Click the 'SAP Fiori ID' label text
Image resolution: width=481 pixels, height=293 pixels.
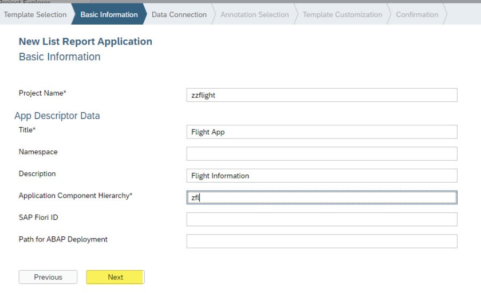click(x=38, y=217)
